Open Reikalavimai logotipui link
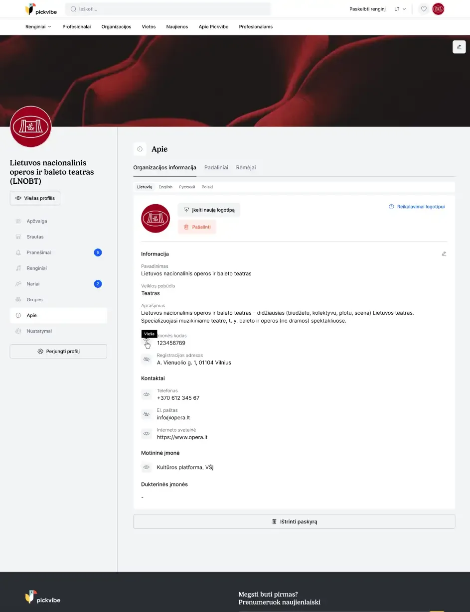This screenshot has height=612, width=470. coord(421,207)
